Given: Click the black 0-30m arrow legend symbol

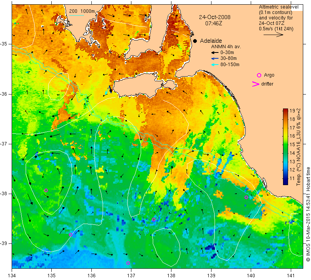Looking at the screenshot, I should pyautogui.click(x=215, y=52).
